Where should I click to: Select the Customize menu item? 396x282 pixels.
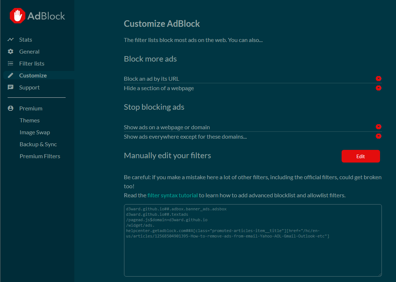[33, 75]
